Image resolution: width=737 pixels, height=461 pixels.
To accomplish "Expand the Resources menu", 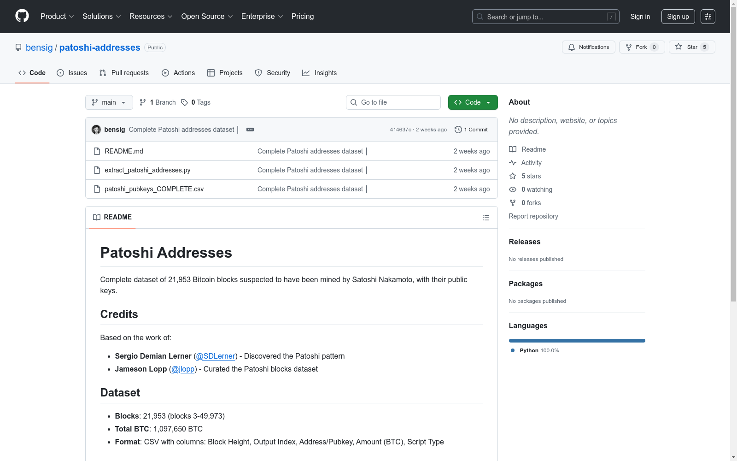I will click(151, 17).
